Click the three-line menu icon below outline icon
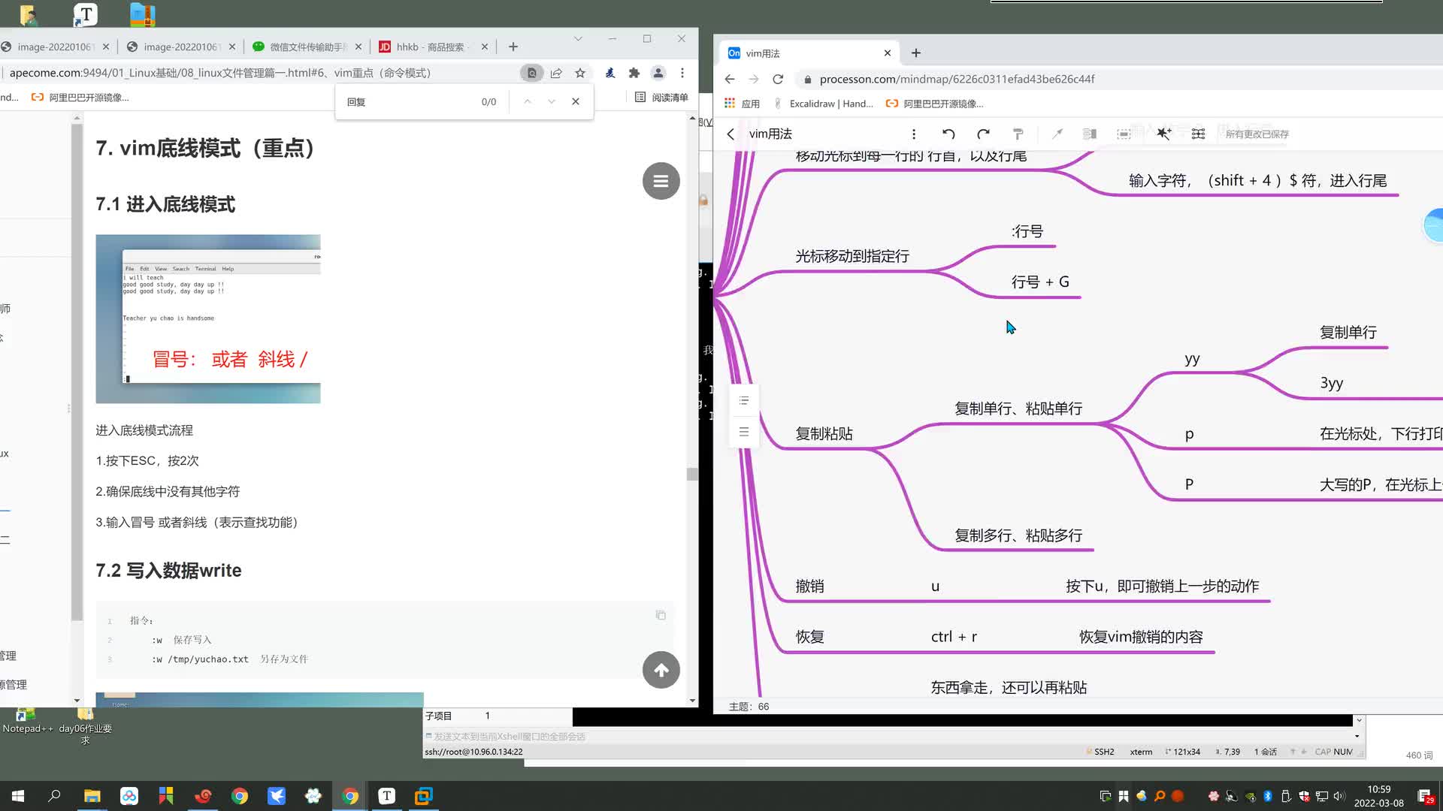Screen dimensions: 1443x811 [744, 432]
